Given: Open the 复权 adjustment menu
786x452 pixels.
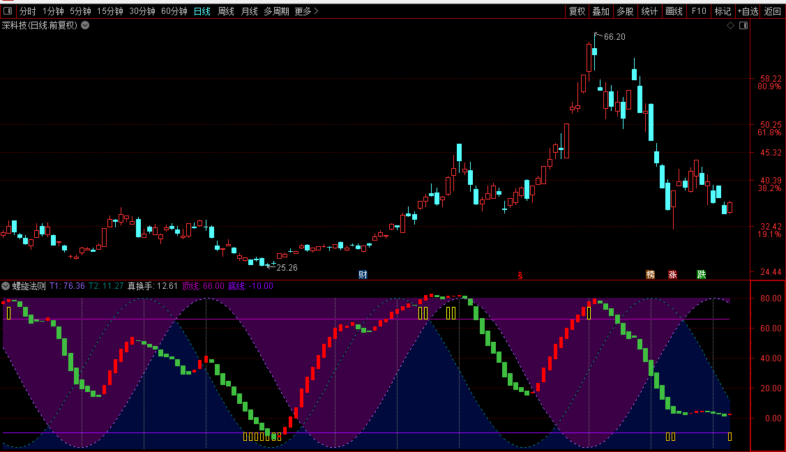Looking at the screenshot, I should [577, 11].
